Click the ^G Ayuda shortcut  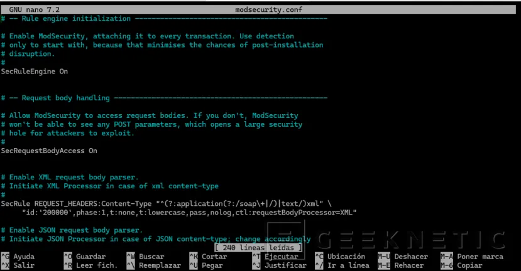18,257
